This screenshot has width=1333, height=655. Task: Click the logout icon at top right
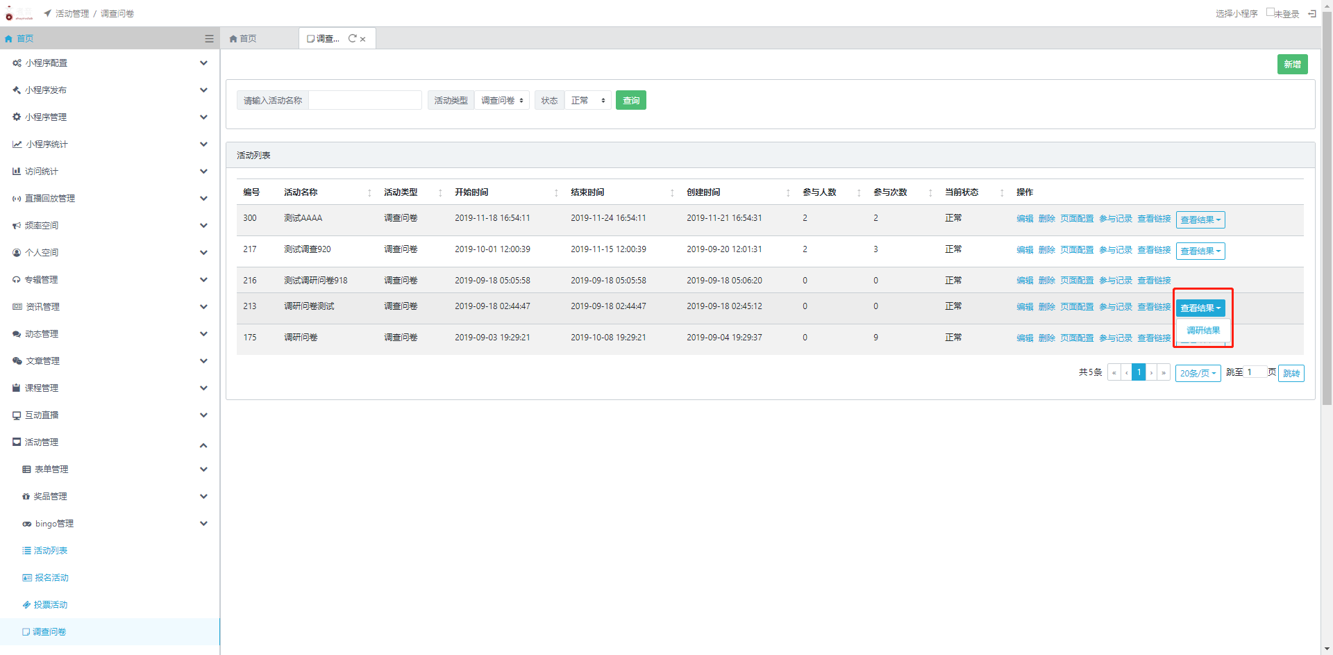[1311, 13]
